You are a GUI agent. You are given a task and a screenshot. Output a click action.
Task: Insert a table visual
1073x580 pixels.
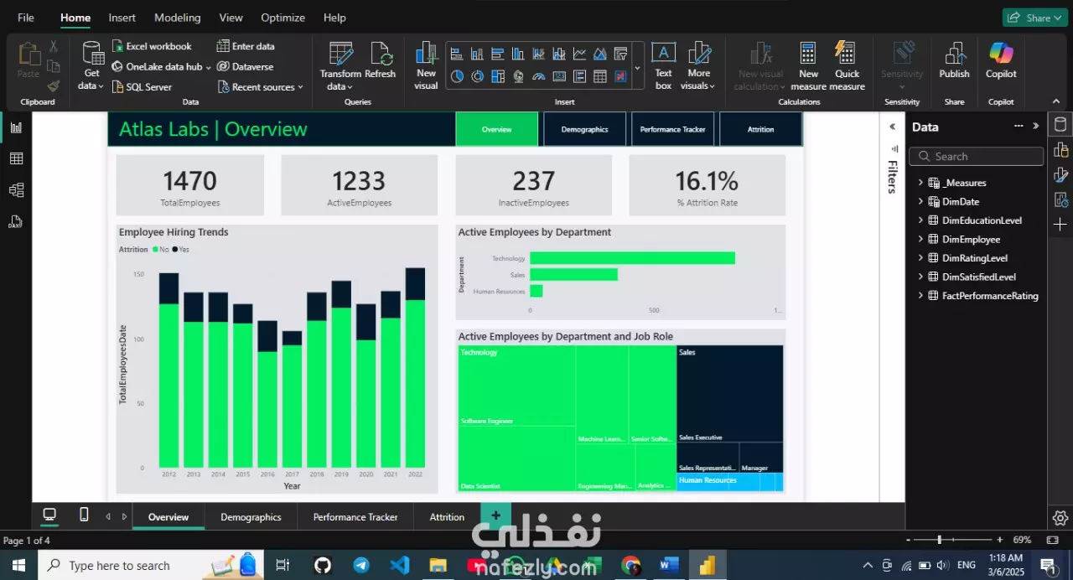600,76
